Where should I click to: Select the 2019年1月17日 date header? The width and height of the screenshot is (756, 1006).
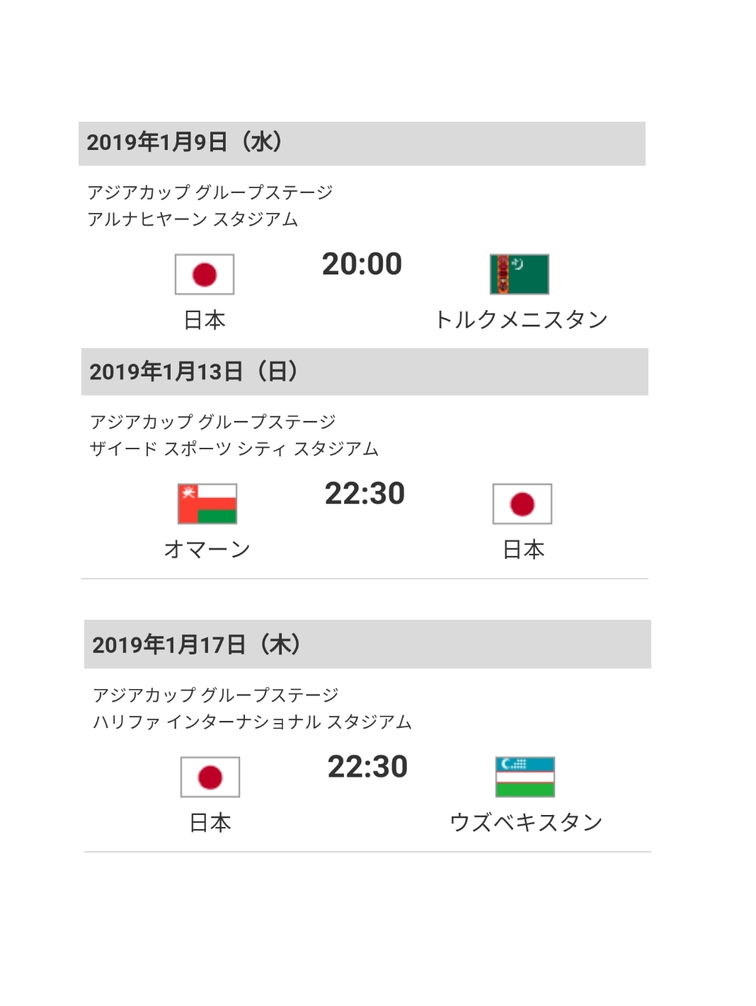(x=197, y=645)
